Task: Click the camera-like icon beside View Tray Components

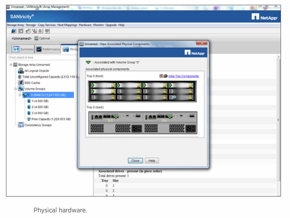Action: [x=165, y=76]
